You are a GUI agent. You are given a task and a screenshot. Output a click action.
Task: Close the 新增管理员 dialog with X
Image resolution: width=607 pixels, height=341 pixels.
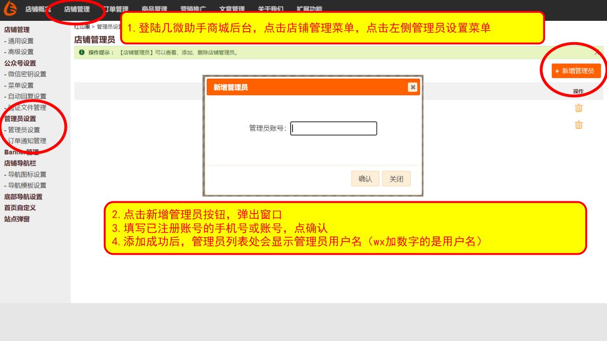(x=413, y=87)
